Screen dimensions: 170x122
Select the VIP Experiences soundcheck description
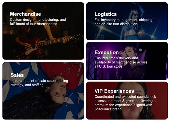[126, 103]
